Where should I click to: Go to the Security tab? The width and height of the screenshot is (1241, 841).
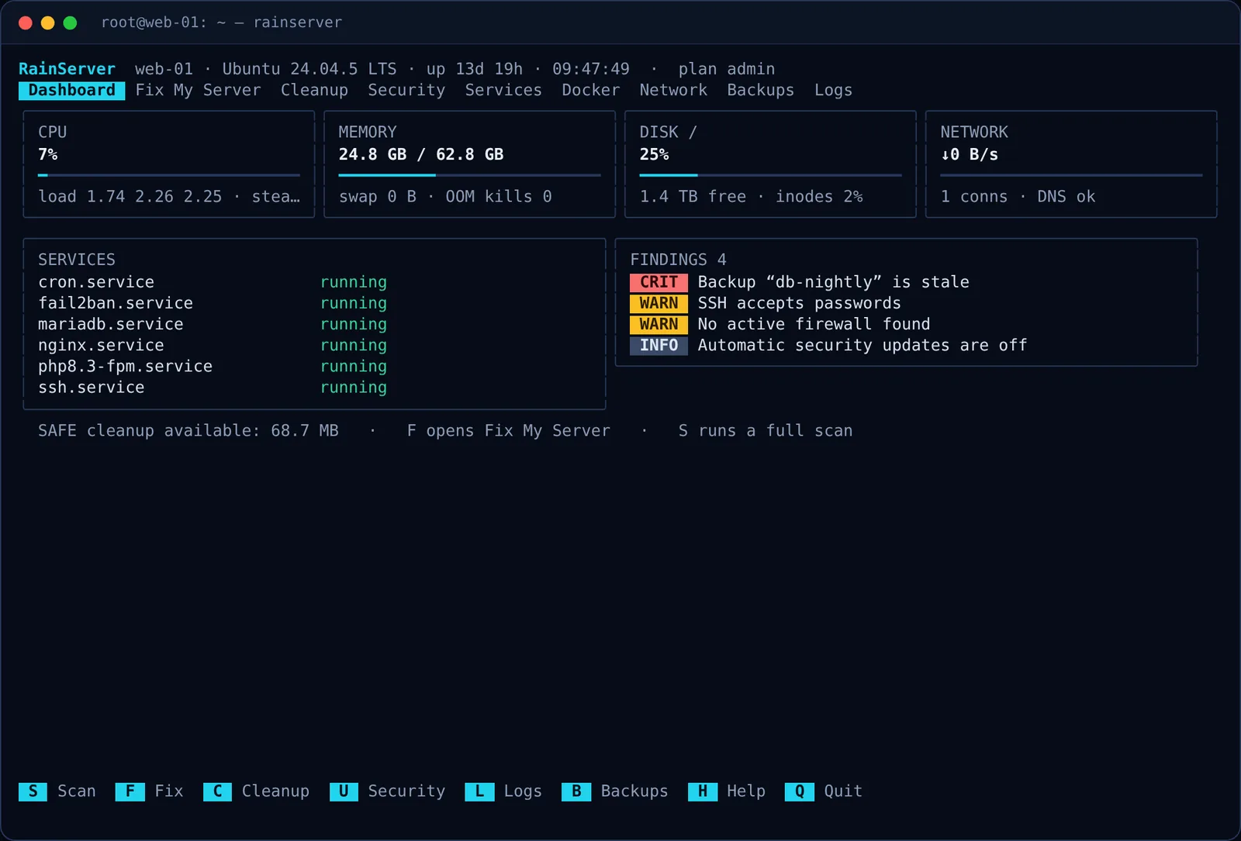406,91
